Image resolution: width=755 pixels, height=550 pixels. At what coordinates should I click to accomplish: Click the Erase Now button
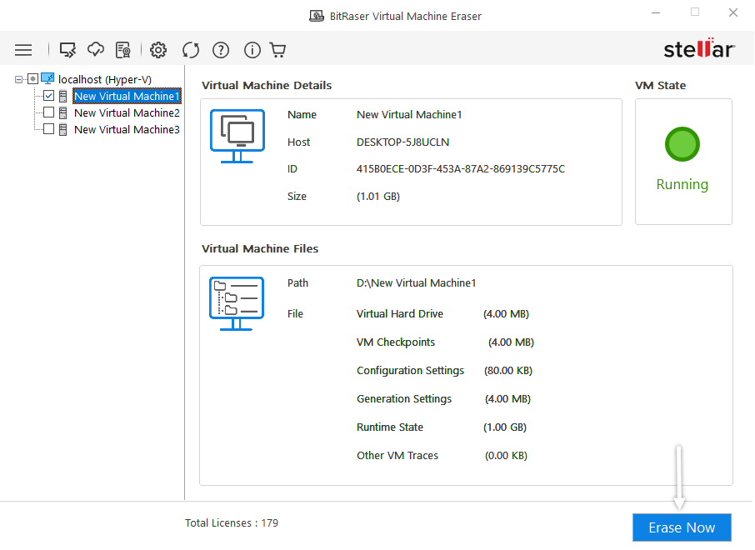coord(682,527)
